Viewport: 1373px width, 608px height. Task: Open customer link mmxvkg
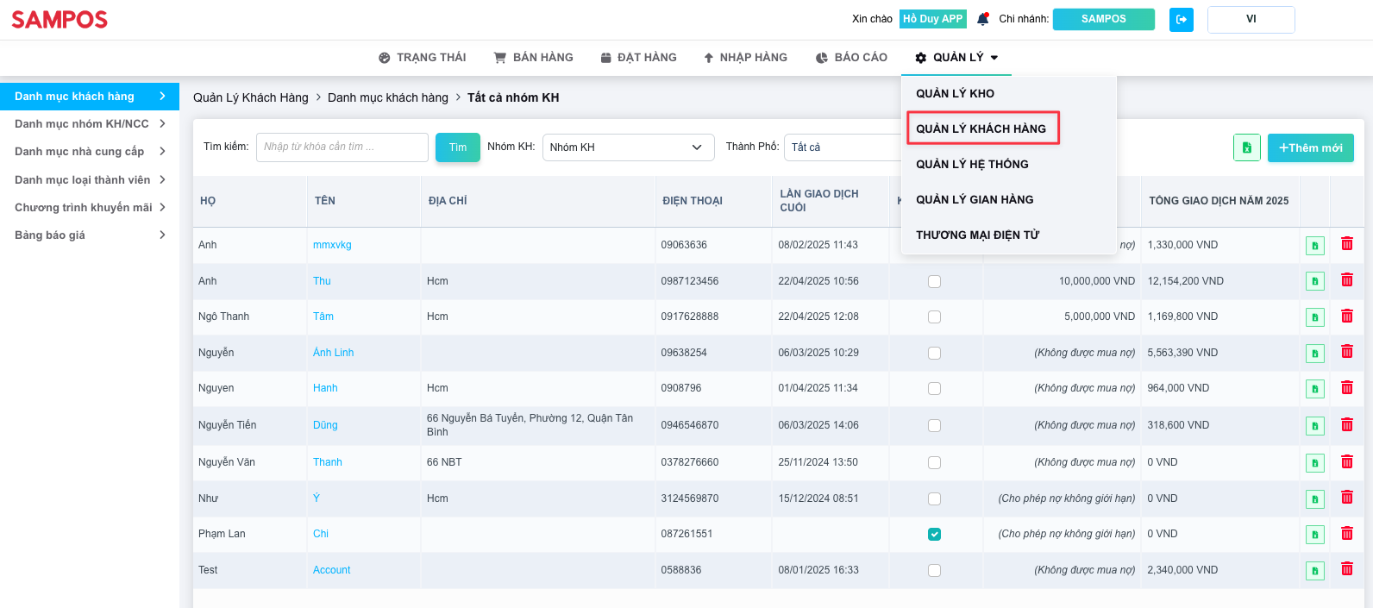[332, 245]
